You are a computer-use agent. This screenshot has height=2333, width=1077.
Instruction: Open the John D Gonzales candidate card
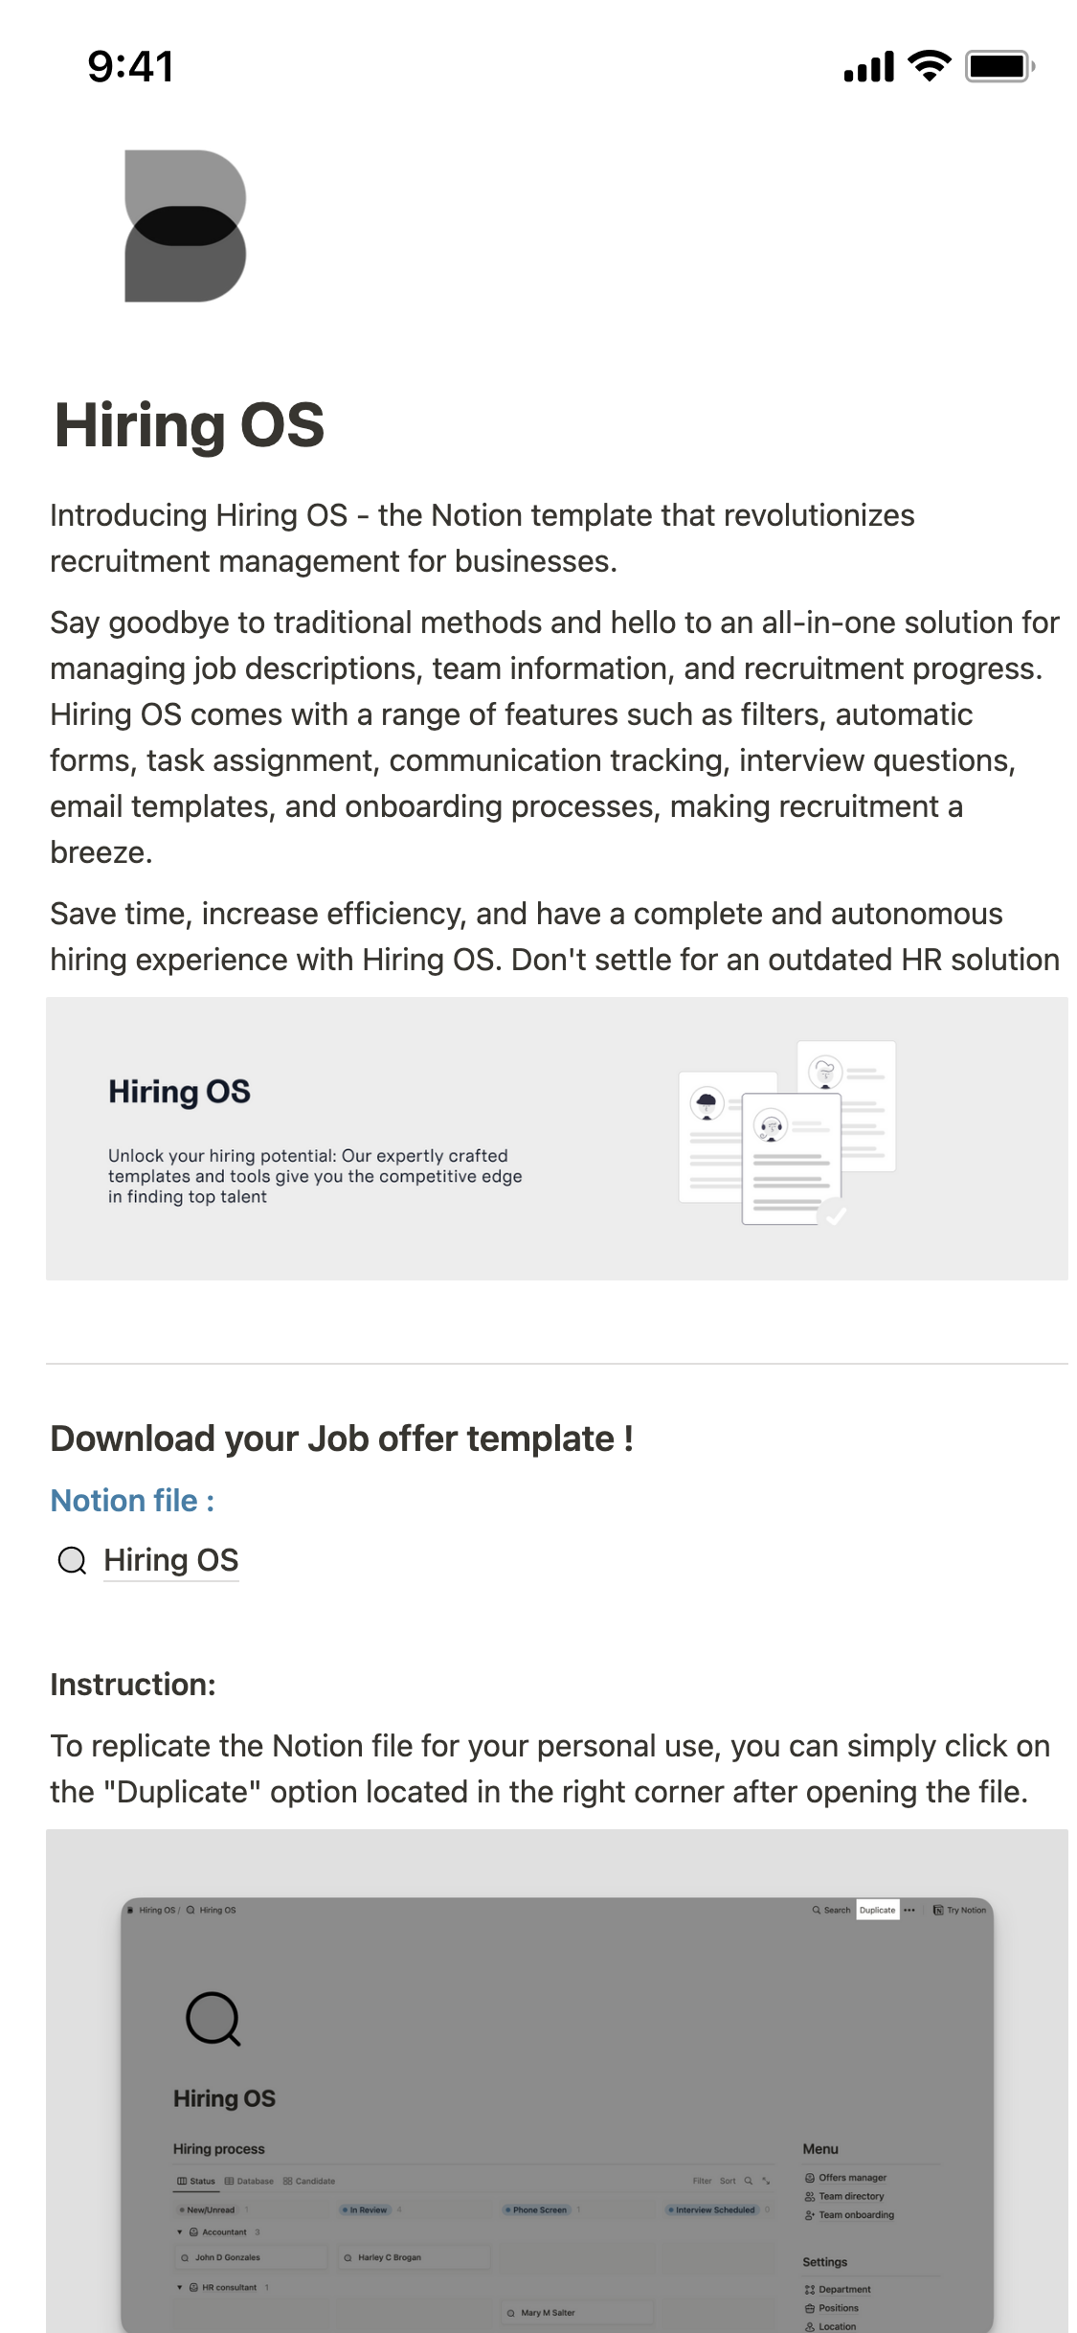point(227,2257)
